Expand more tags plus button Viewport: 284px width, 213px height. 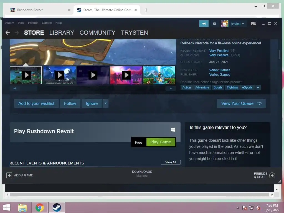[x=258, y=87]
